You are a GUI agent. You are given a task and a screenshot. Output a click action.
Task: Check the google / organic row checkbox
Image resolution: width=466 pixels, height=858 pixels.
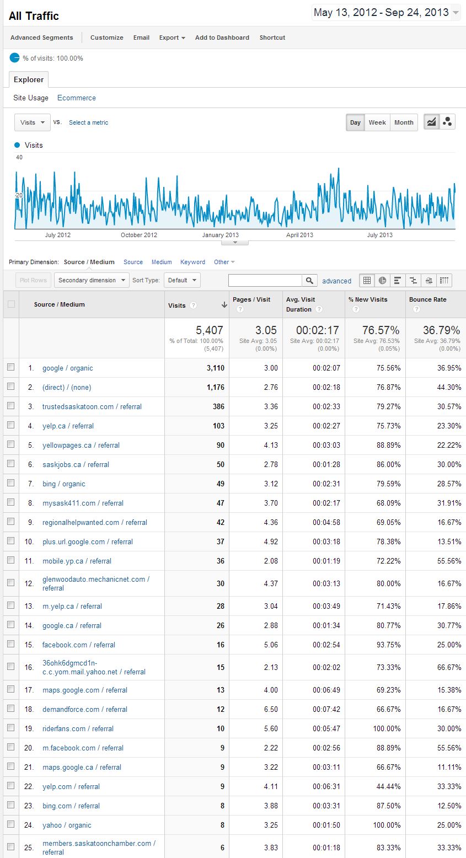11,367
